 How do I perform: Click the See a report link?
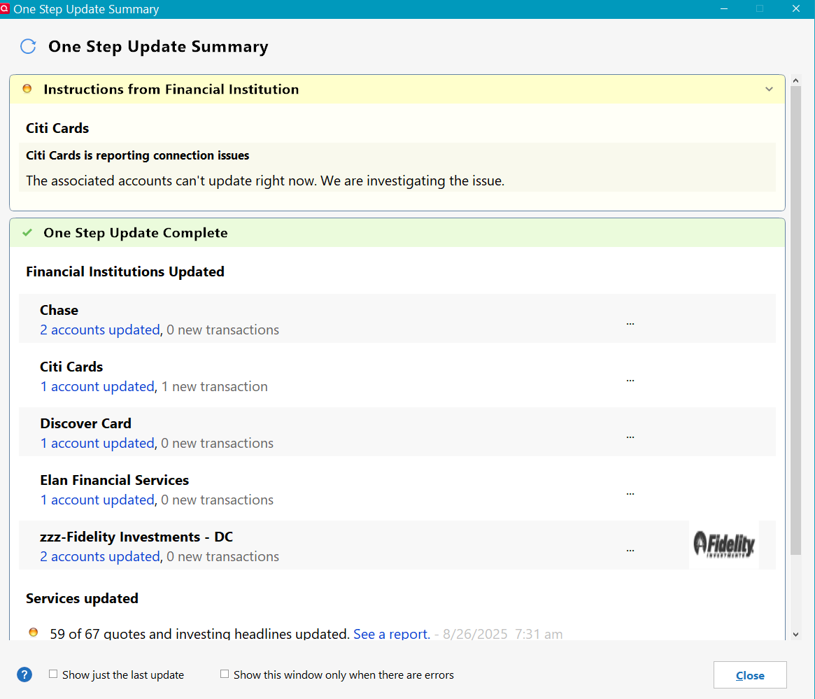click(x=391, y=634)
